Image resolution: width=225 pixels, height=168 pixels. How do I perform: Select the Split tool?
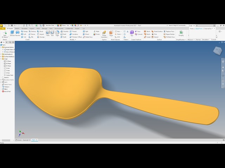point(85,31)
